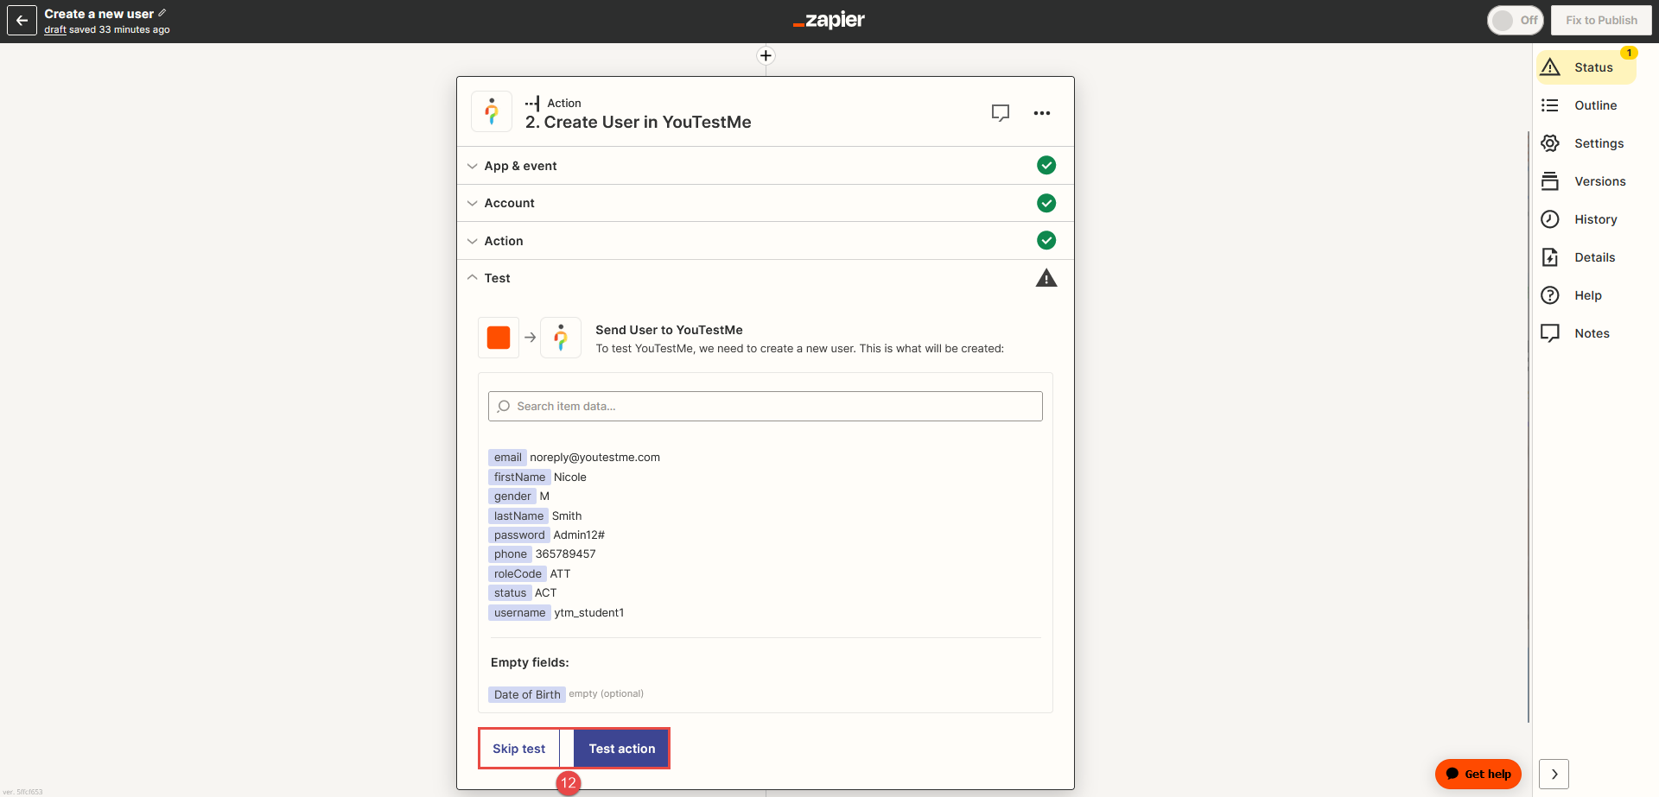The width and height of the screenshot is (1659, 797).
Task: Click the Help question mark icon
Action: [1550, 295]
